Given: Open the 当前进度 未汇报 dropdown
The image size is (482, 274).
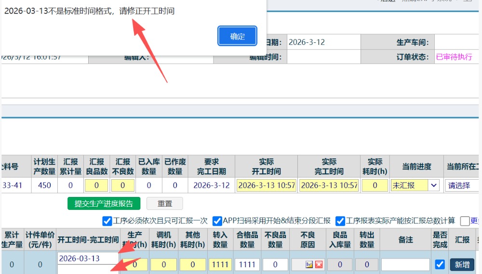Looking at the screenshot, I should click(x=415, y=185).
